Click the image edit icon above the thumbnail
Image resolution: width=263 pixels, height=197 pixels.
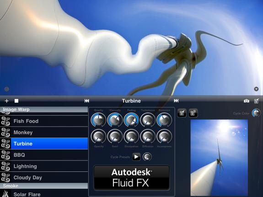[182, 113]
